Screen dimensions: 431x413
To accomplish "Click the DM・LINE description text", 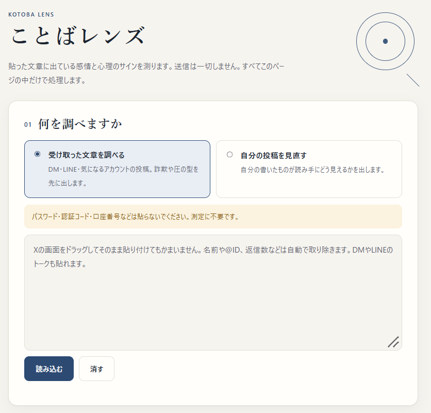I will pos(123,176).
